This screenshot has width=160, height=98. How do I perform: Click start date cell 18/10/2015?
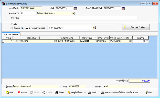tap(102, 41)
